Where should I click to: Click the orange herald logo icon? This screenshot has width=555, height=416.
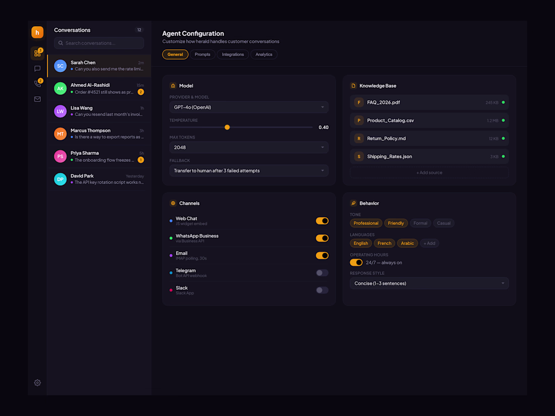(x=37, y=33)
